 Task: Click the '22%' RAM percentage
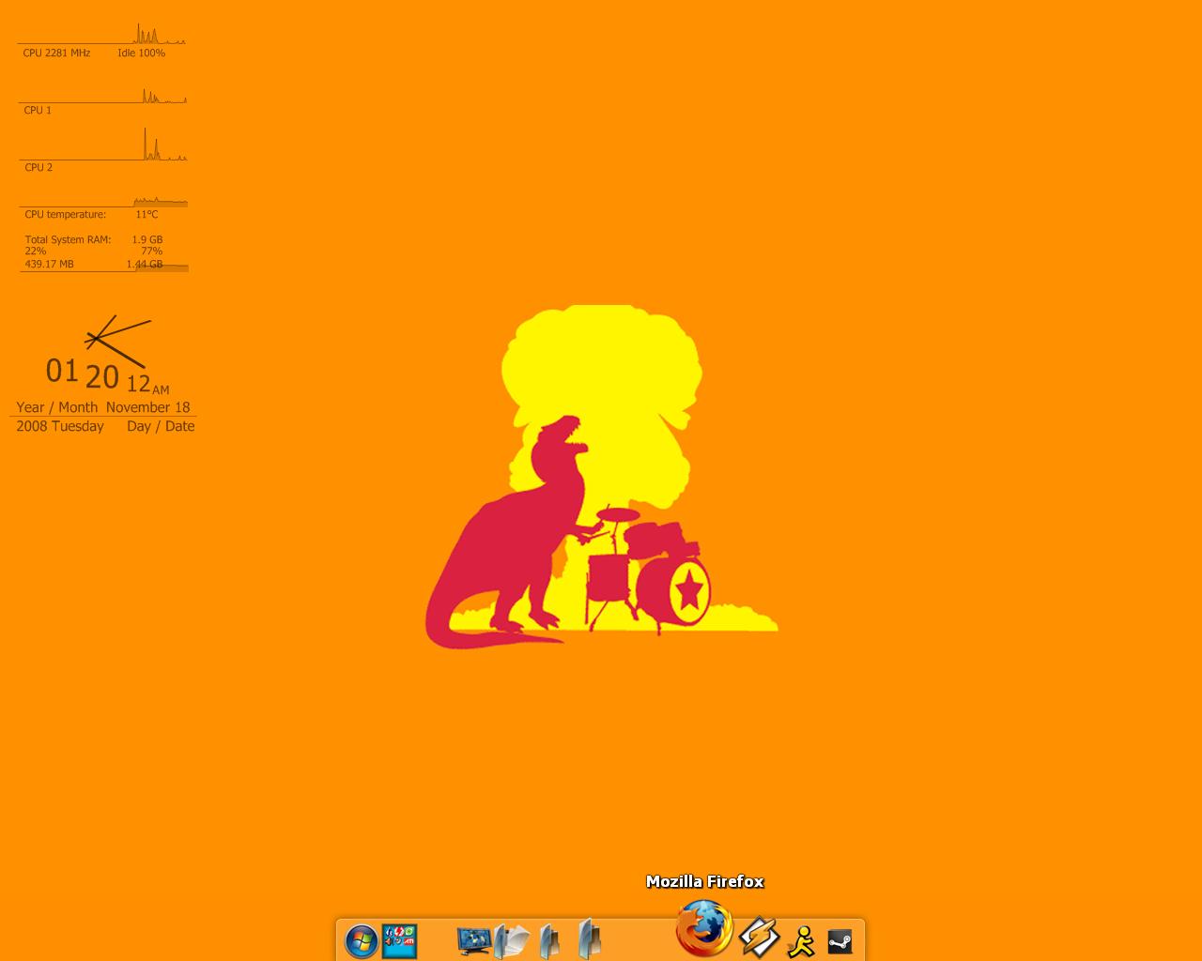pyautogui.click(x=36, y=252)
